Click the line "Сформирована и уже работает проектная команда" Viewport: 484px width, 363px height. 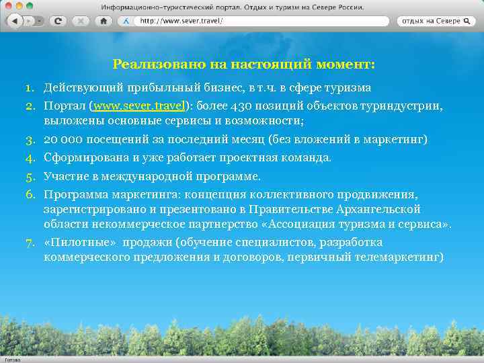[x=187, y=158]
